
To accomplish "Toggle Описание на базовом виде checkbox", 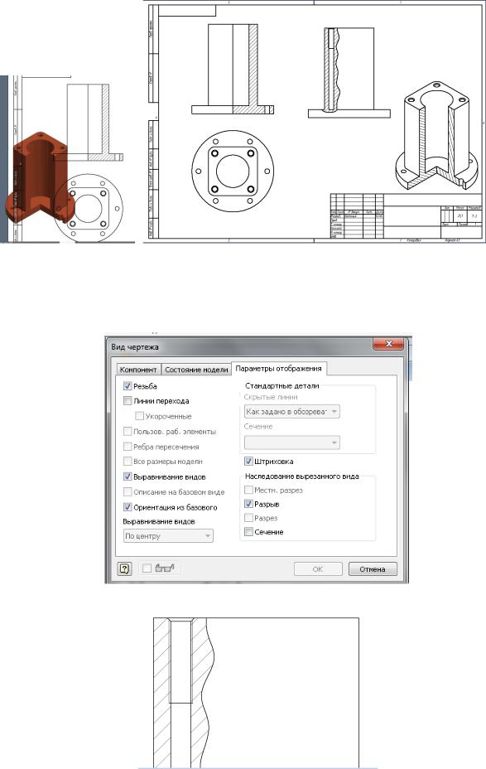I will point(128,492).
